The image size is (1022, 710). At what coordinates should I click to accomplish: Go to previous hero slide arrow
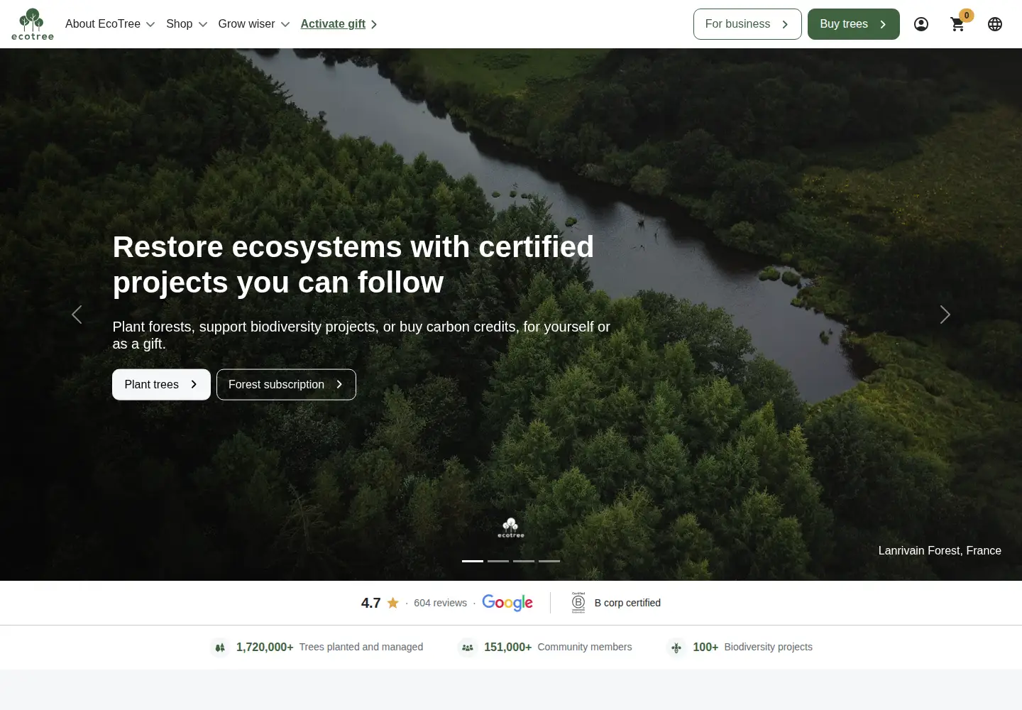tap(77, 315)
